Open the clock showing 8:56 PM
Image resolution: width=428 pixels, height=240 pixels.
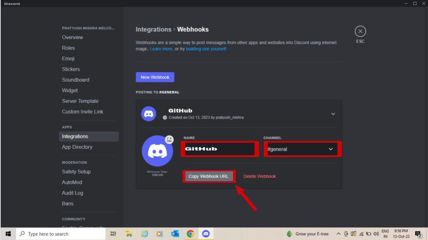coord(401,234)
